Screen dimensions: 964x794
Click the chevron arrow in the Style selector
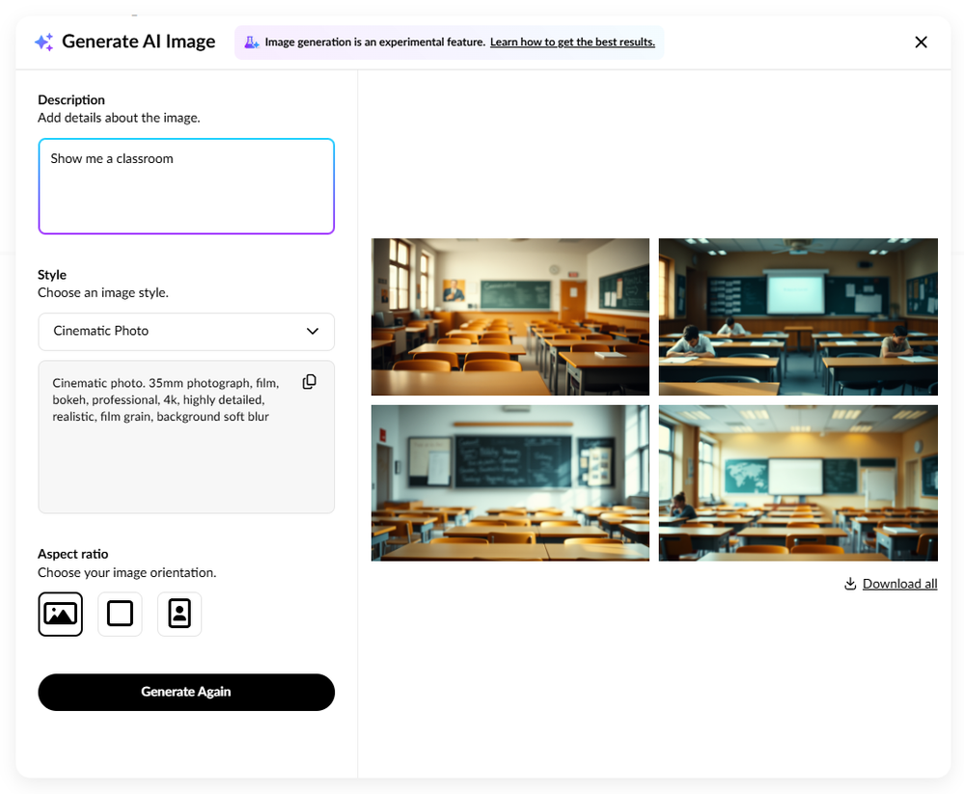pos(313,331)
